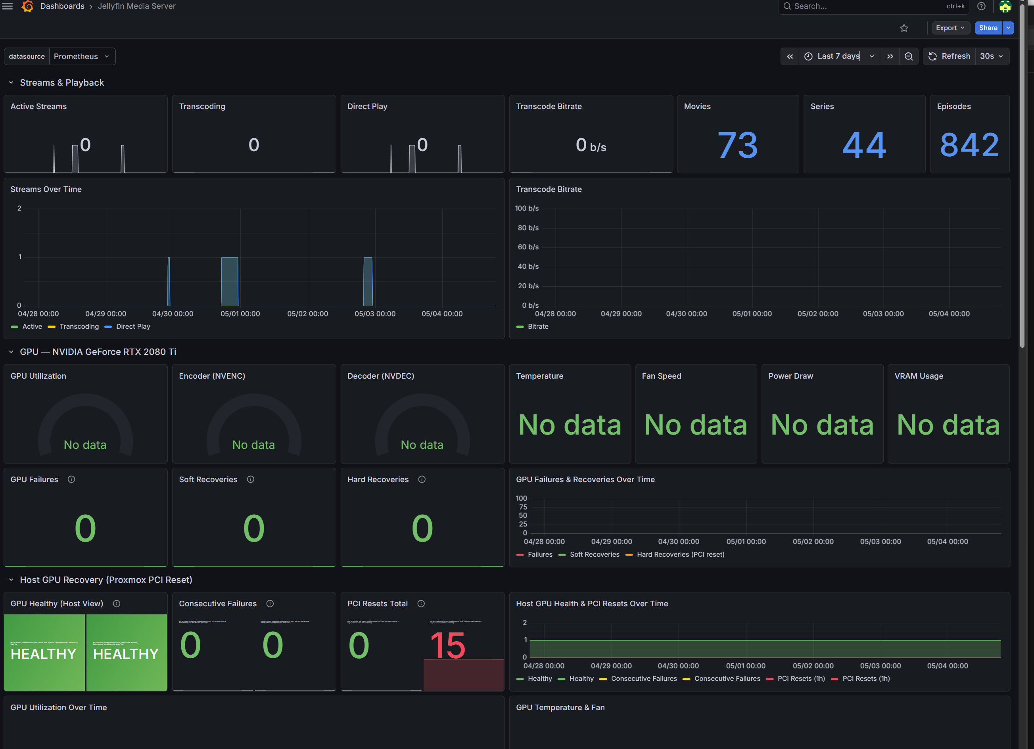Collapse Host GPU Recovery row

(12, 580)
